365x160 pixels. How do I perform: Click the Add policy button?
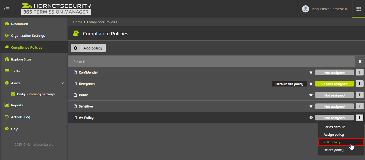click(88, 48)
